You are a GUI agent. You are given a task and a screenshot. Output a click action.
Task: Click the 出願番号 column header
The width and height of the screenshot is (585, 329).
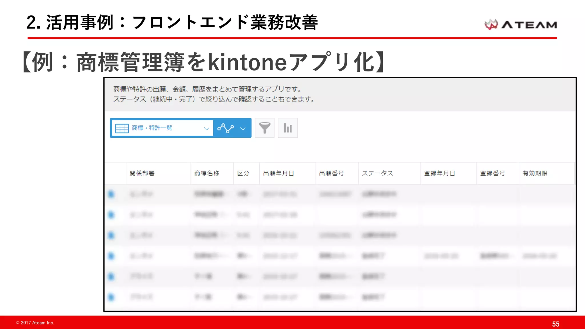click(337, 173)
